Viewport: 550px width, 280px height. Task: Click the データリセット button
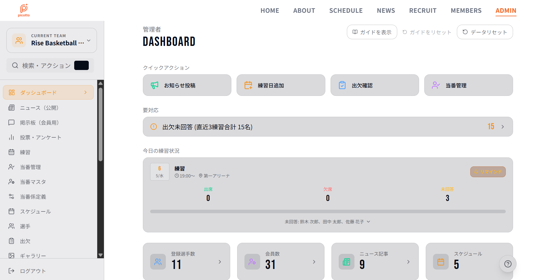tap(485, 32)
